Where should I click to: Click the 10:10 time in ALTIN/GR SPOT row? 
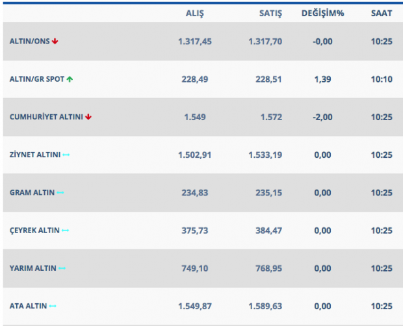[x=381, y=79]
